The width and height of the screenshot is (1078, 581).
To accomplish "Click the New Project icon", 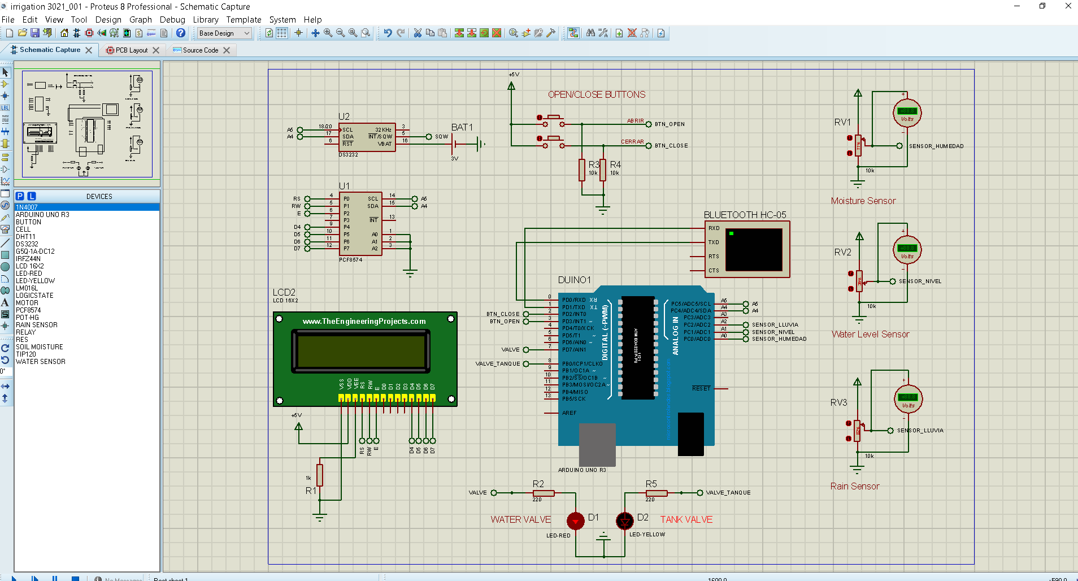I will pyautogui.click(x=10, y=33).
